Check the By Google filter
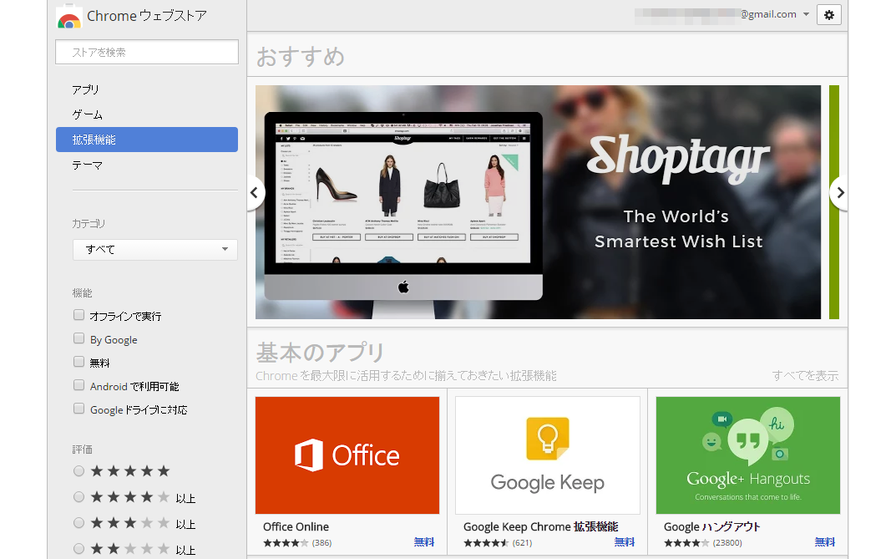This screenshot has height=559, width=896. [x=79, y=339]
